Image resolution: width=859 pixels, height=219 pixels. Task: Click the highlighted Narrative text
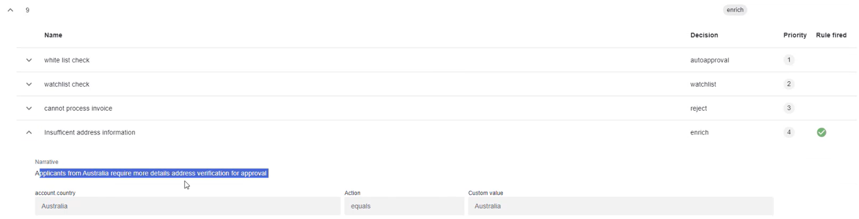click(x=152, y=173)
